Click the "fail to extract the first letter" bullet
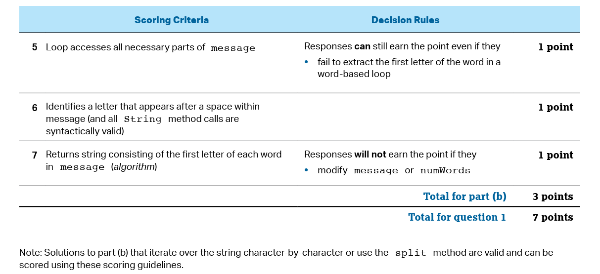The height and width of the screenshot is (274, 600). [409, 68]
